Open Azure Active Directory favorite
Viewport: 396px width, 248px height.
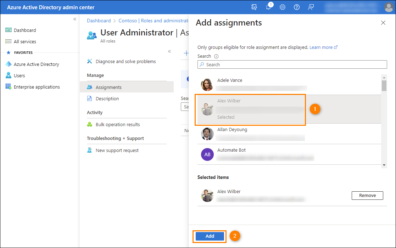click(x=37, y=64)
